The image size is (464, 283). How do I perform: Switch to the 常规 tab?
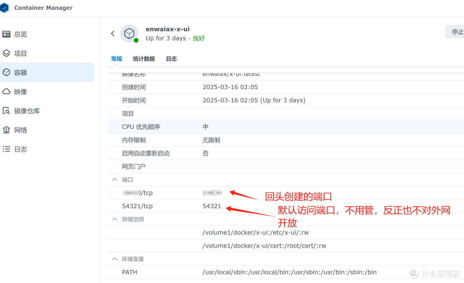click(116, 59)
